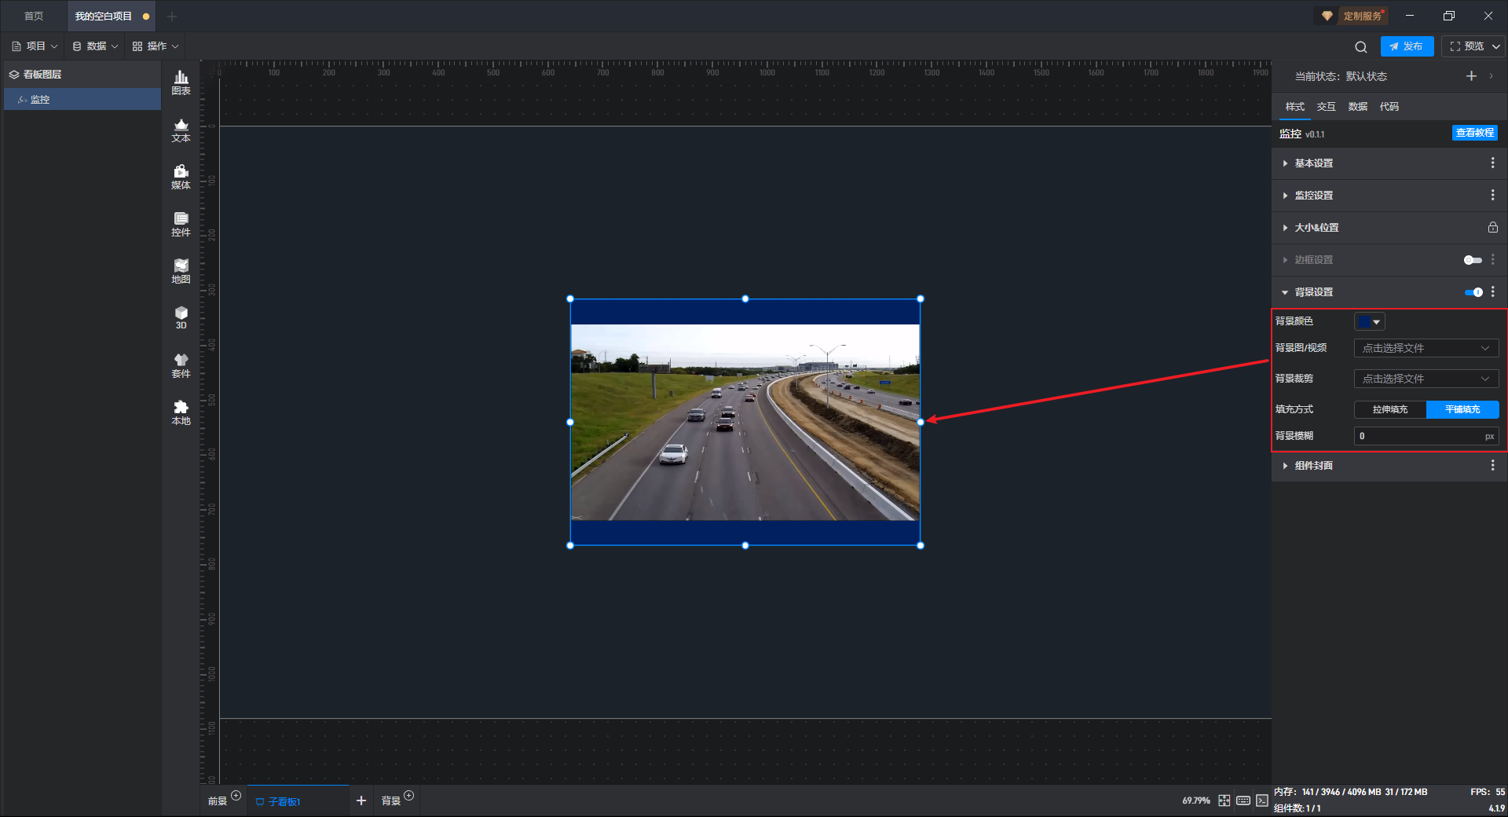Open the 套件 kit icon
Image resolution: width=1508 pixels, height=817 pixels.
pyautogui.click(x=181, y=365)
